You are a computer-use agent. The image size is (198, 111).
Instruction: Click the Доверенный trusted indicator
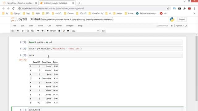[162, 26]
